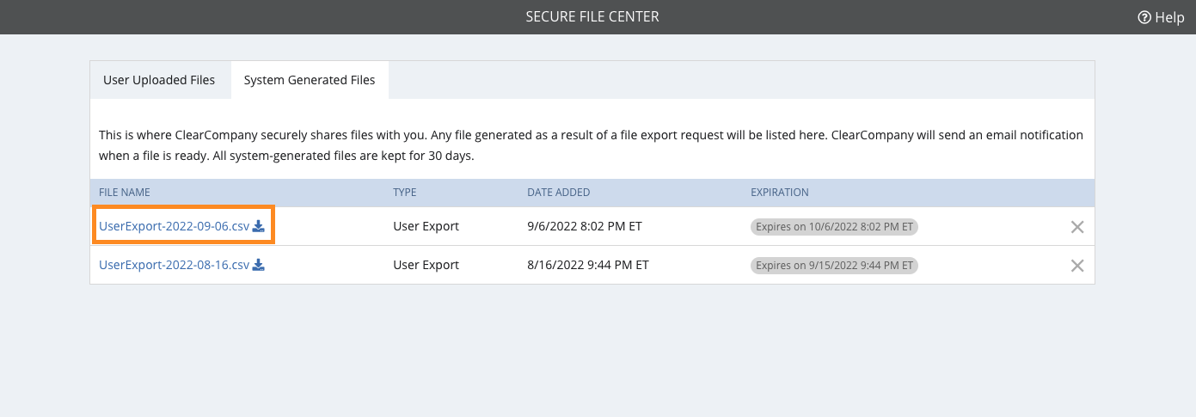The width and height of the screenshot is (1196, 417).
Task: Click the FILE NAME column header
Action: [125, 193]
